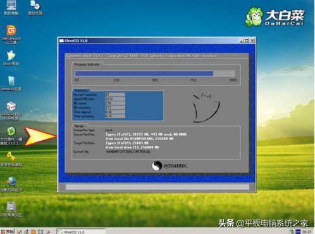Screen dimensions: 315x234
Task: Click the Symantec Ghost copyright banner
Action: [142, 56]
